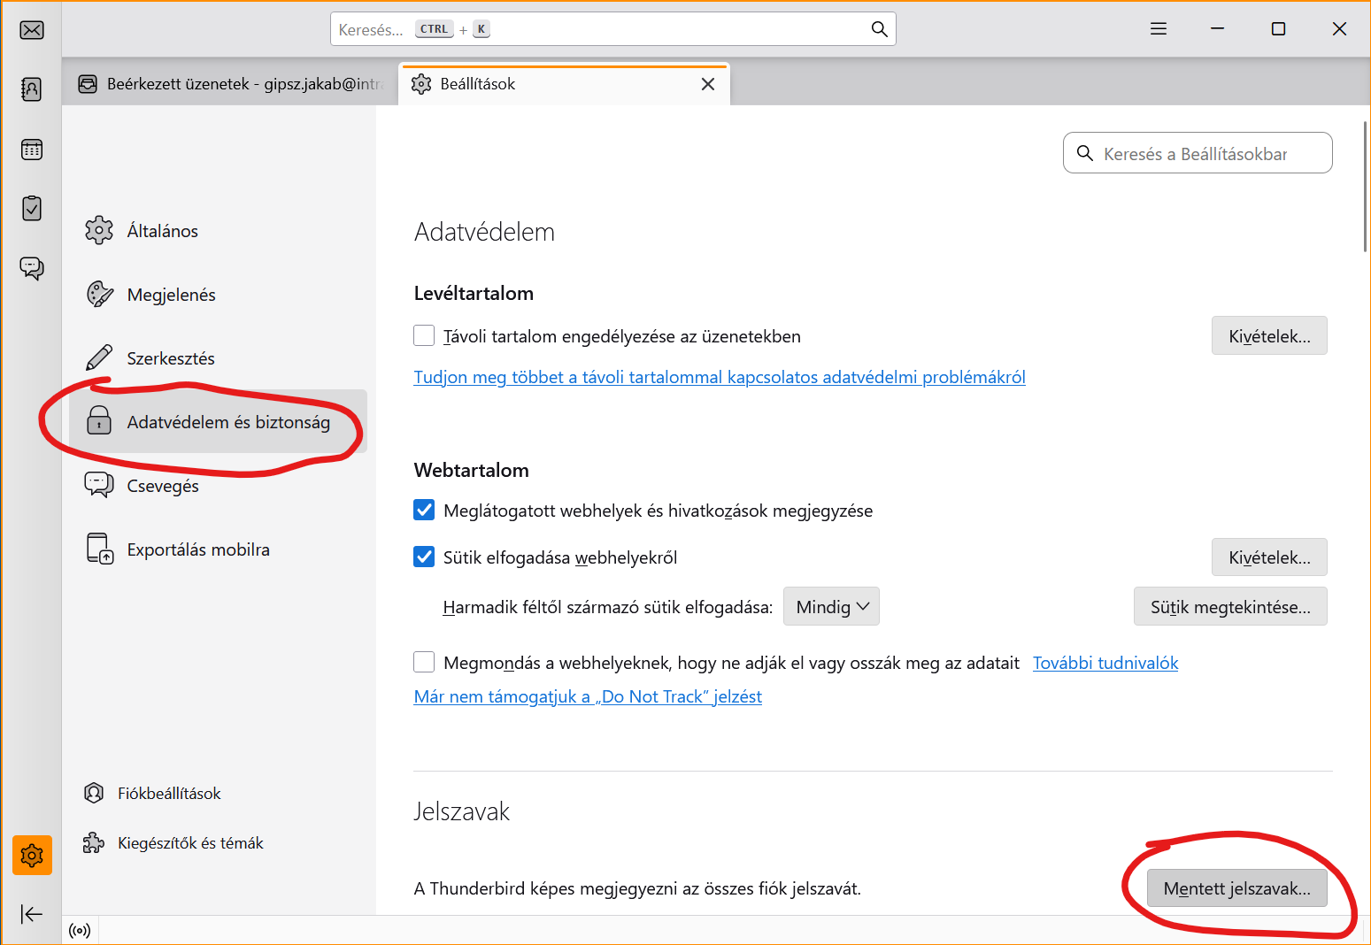Screen dimensions: 1371x945
Task: Enable remote content in messages checkbox
Action: (425, 336)
